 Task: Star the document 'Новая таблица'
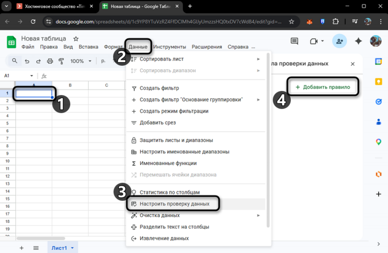(76, 39)
